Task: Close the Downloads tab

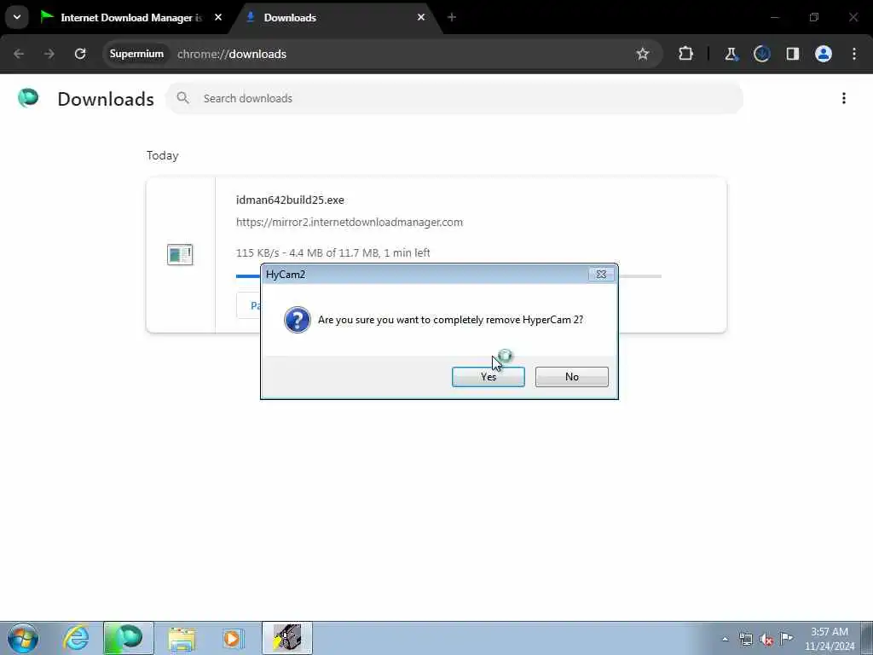Action: tap(421, 17)
